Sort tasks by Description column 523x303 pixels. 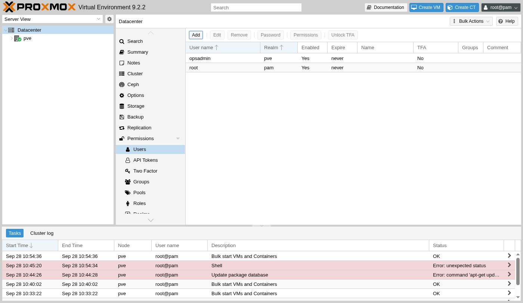click(x=318, y=246)
